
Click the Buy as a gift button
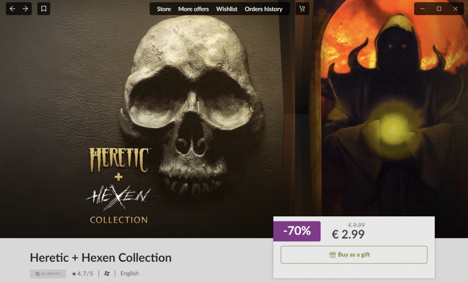point(354,255)
